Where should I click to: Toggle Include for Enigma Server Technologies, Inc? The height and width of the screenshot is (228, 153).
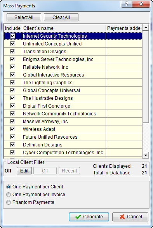(x=12, y=59)
